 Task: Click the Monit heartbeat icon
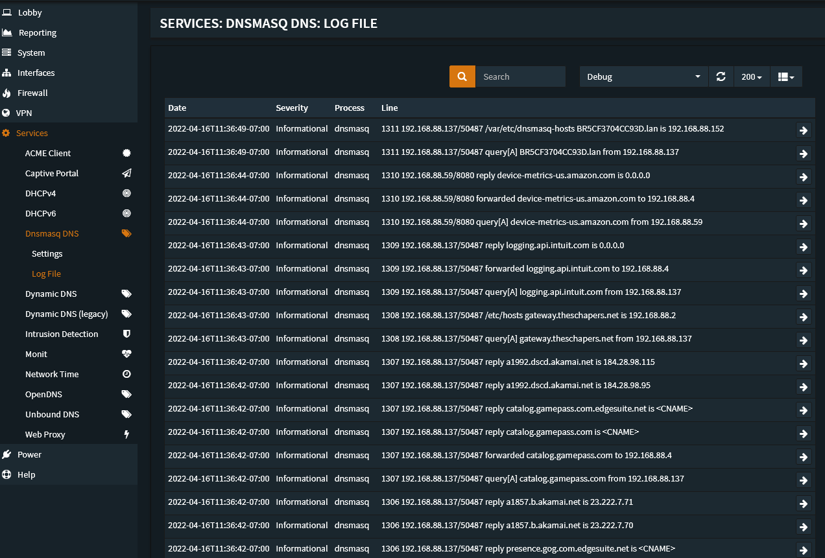(x=126, y=354)
